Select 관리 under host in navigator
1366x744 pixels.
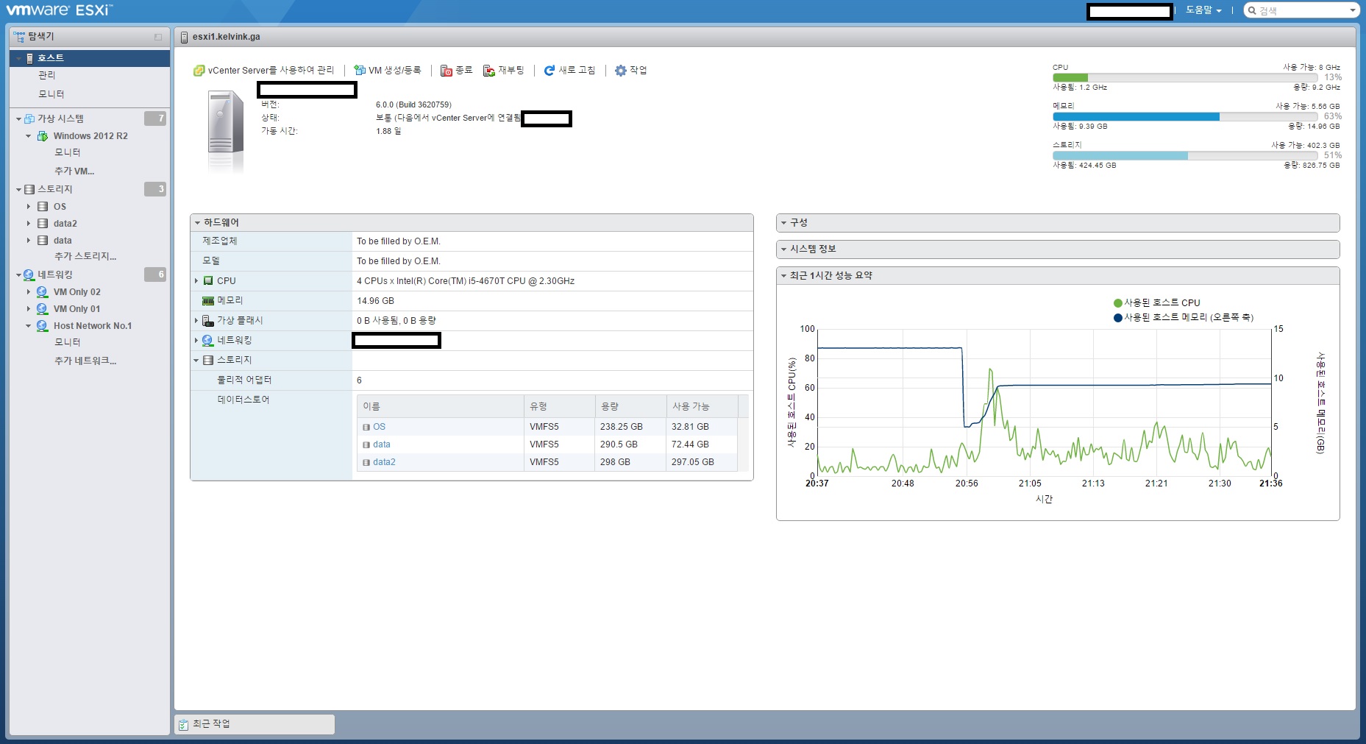click(x=47, y=75)
